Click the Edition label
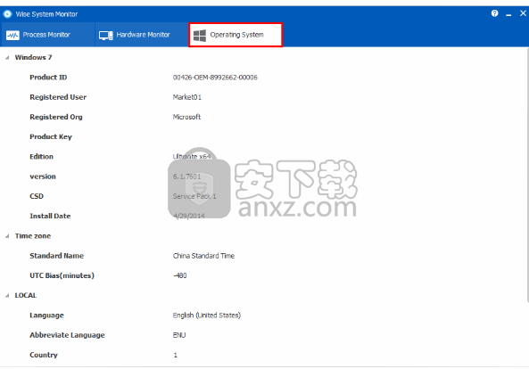 (x=42, y=156)
